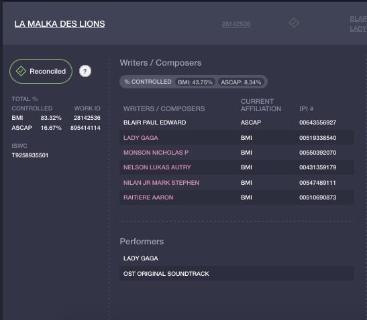Open the question mark help icon
Viewport: 367px width, 320px height.
tap(85, 71)
